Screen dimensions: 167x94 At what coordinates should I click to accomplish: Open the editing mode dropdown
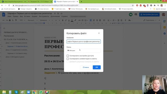pyautogui.click(x=150, y=20)
